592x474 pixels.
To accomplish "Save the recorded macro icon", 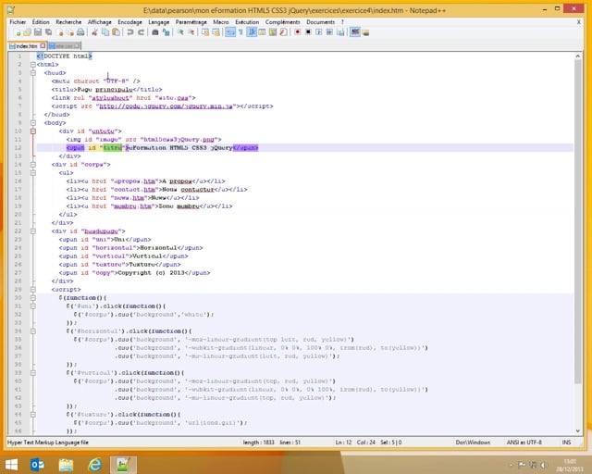I will (x=340, y=32).
